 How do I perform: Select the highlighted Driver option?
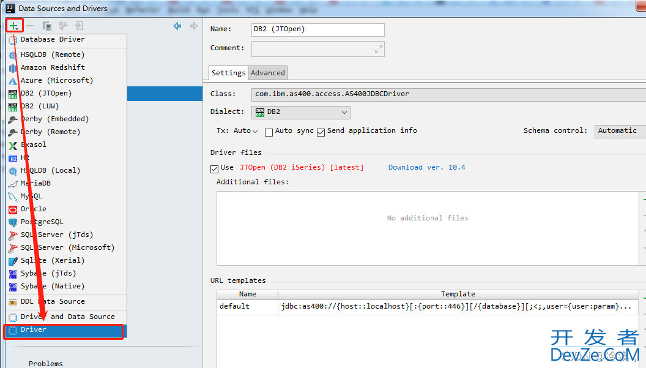(x=67, y=329)
